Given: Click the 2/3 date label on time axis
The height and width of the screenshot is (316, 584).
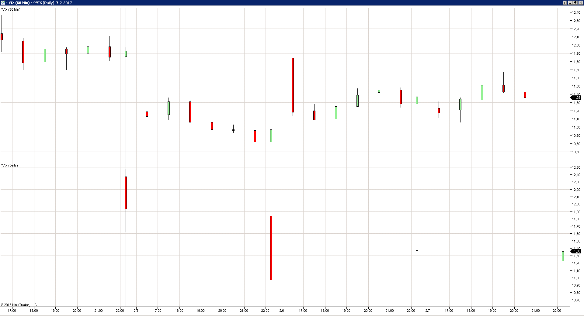Looking at the screenshot, I should 136,311.
